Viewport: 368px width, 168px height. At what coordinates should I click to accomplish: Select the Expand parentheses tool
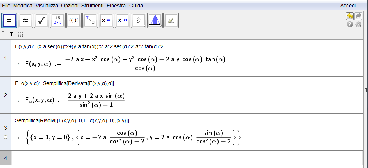coord(74,21)
